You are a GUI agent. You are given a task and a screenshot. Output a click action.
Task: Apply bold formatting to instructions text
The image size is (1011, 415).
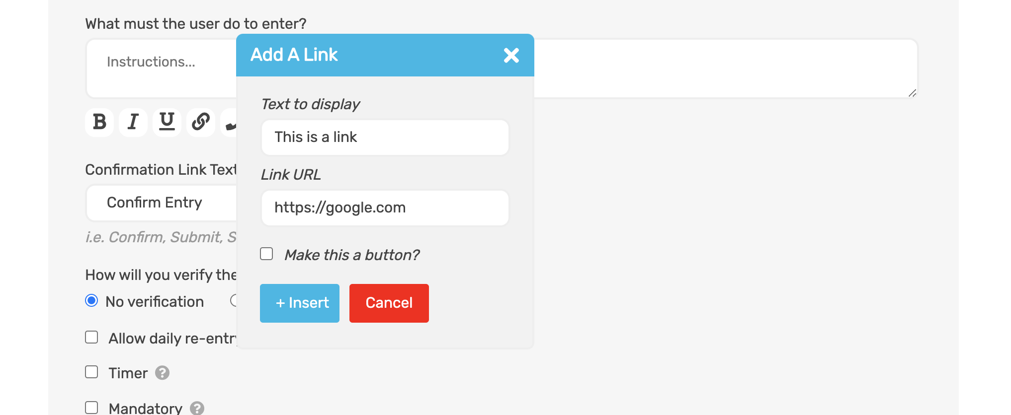(99, 122)
